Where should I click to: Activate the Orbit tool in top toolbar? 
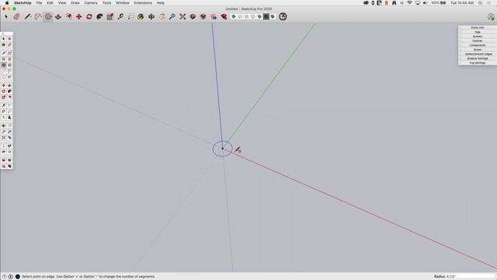click(151, 16)
